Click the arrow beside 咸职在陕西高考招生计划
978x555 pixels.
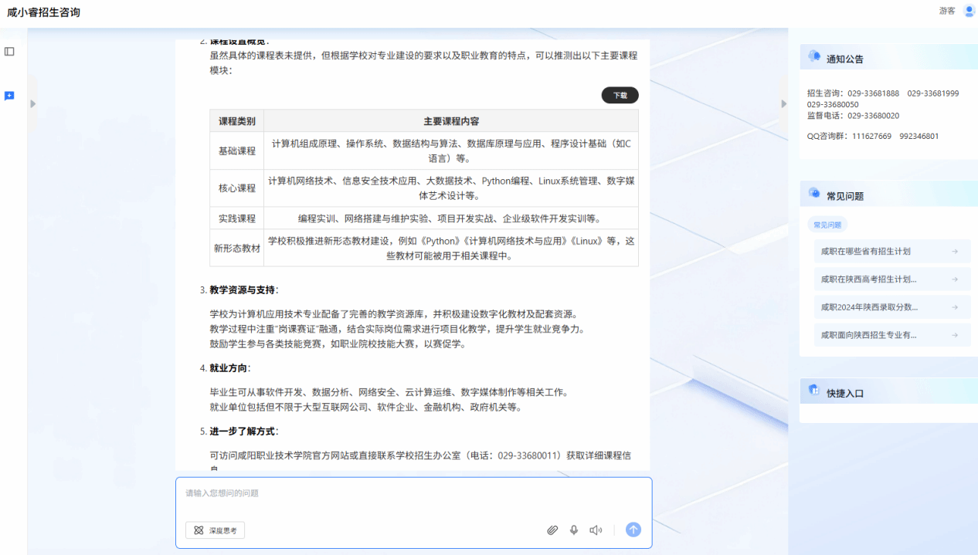click(x=955, y=279)
